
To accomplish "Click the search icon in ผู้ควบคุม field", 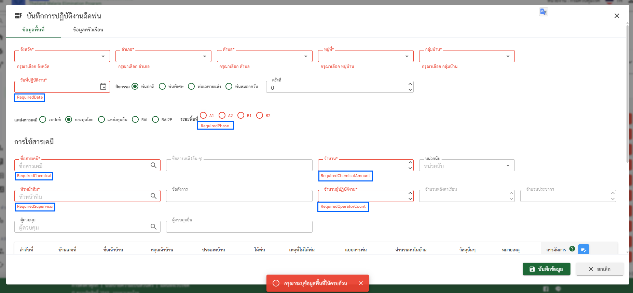I will 153,227.
